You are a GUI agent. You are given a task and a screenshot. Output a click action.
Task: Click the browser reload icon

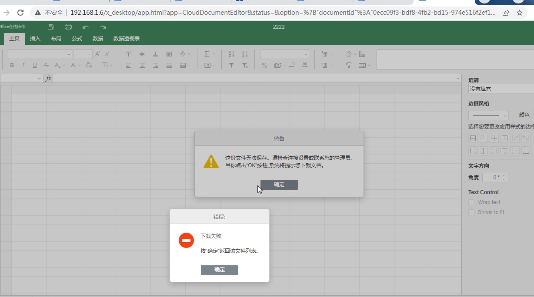point(20,13)
